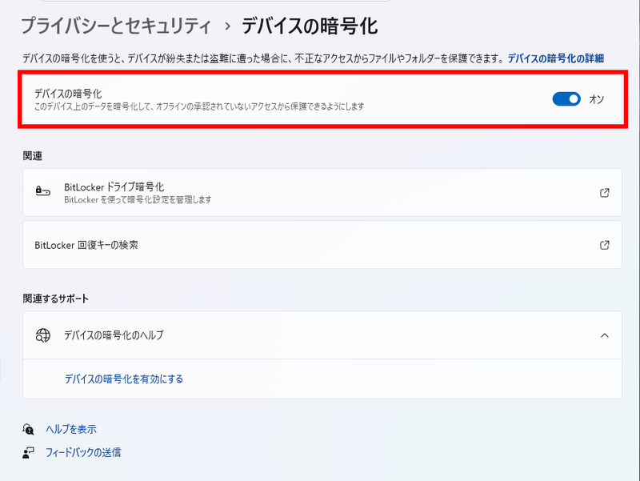Viewport: 640px width, 481px height.
Task: Click the breadcrumb chevron separator
Action: pos(227,27)
